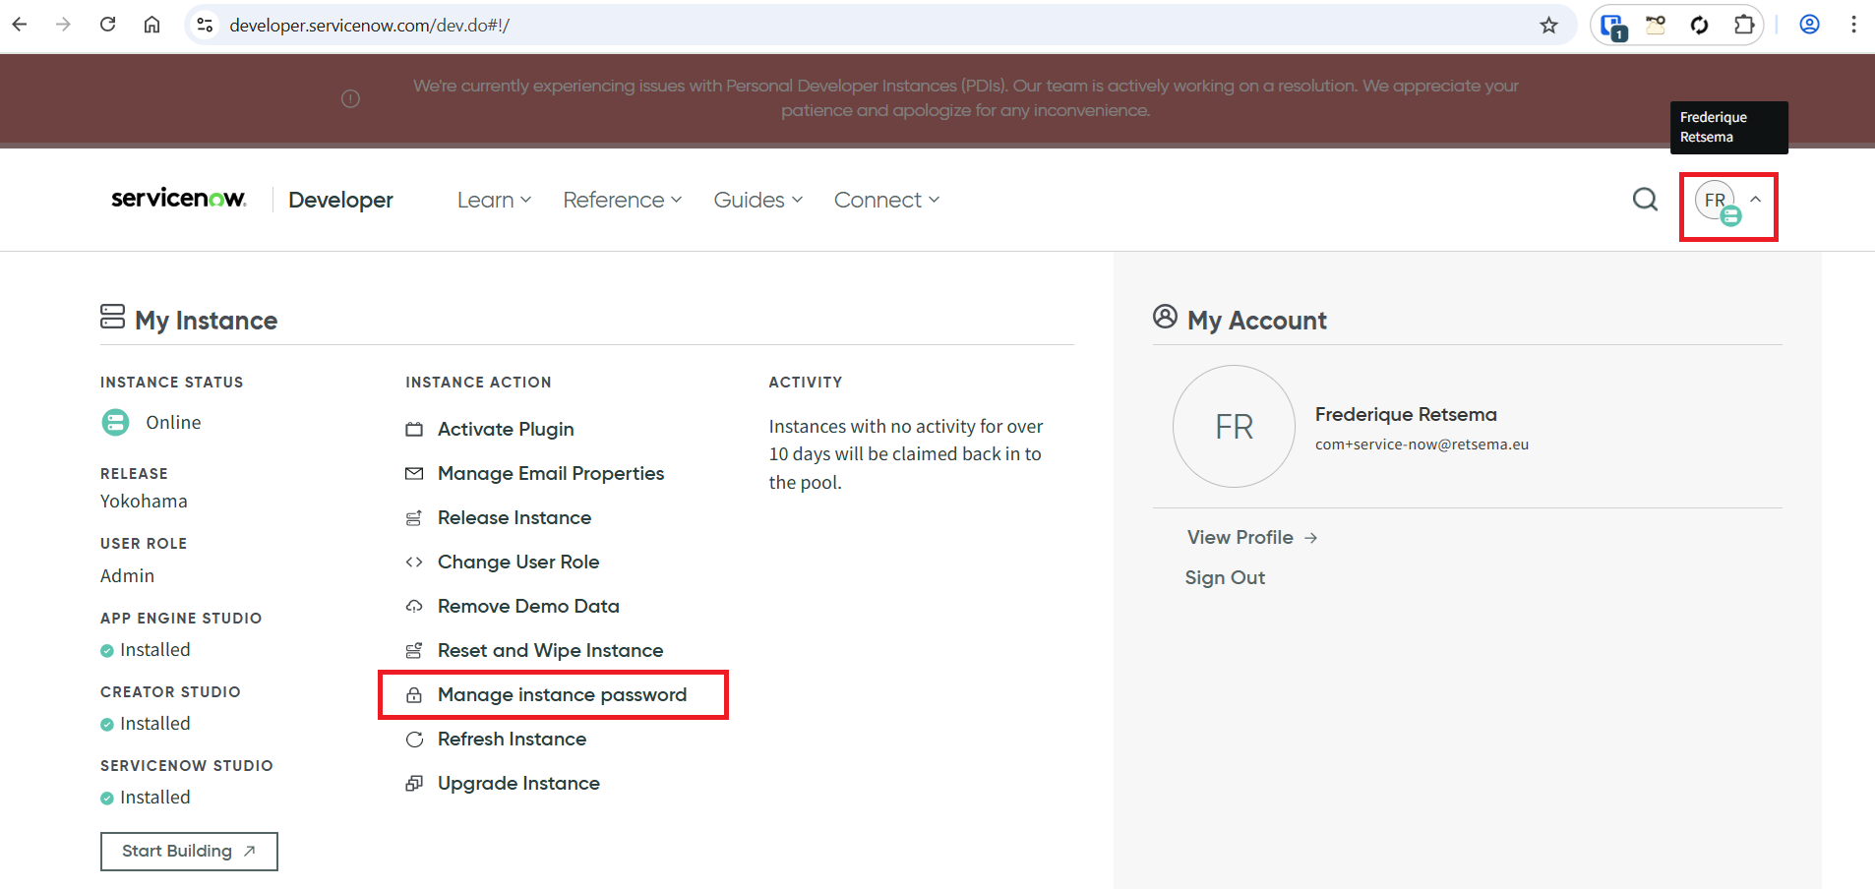Click the browser address bar URL
Screen dimensions: 1875x889
370,25
